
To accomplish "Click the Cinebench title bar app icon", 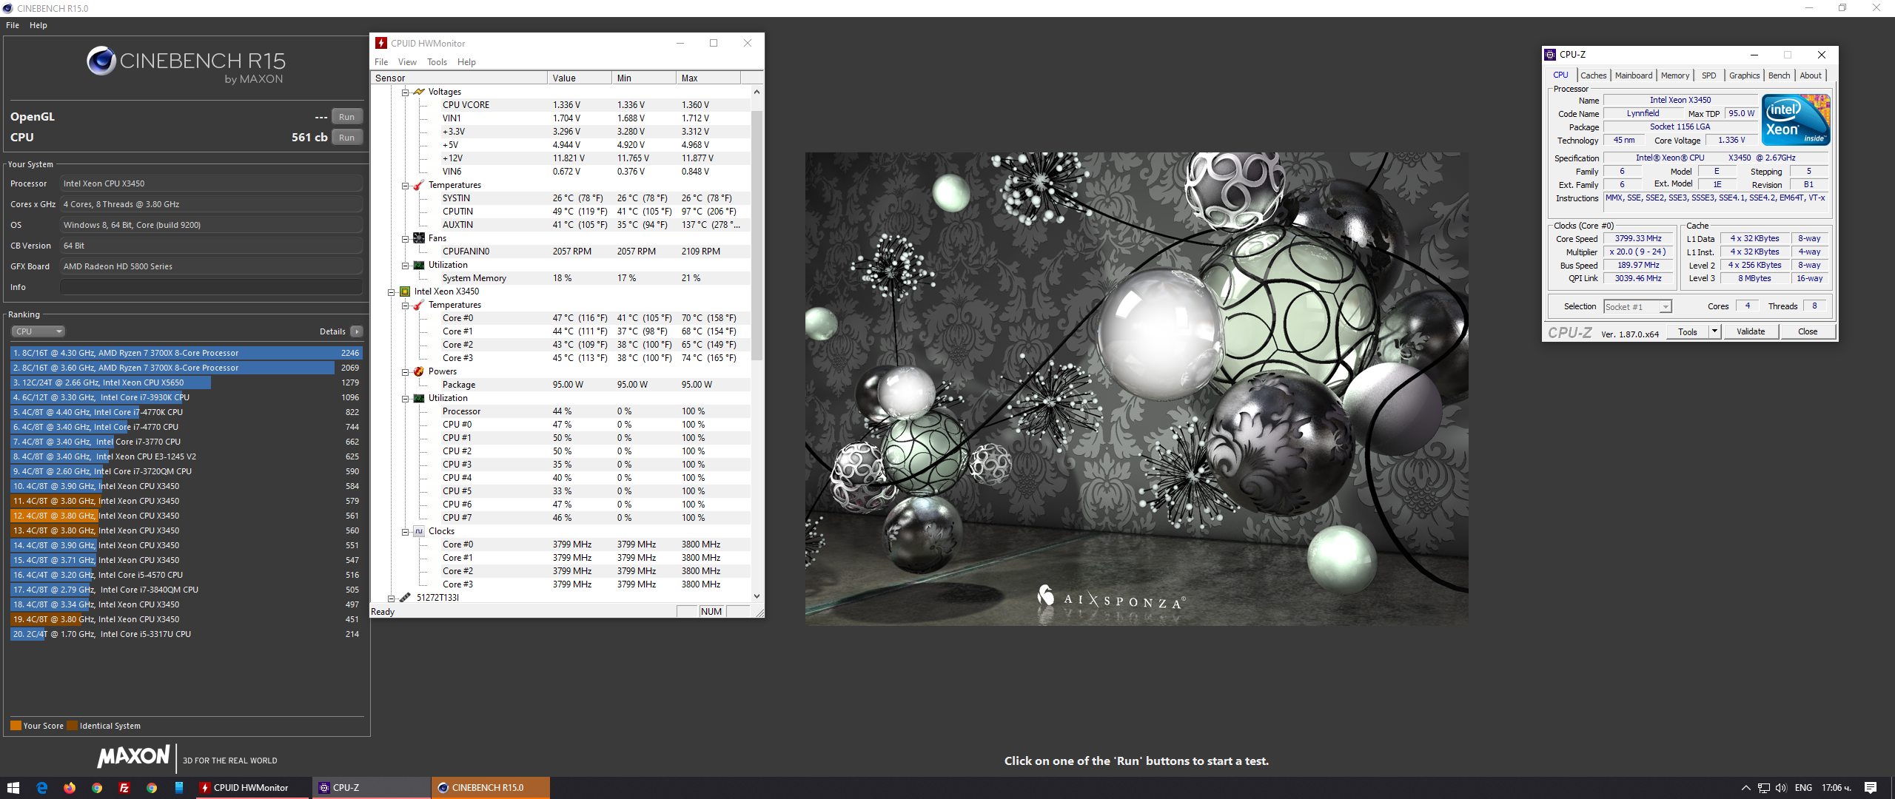I will pos(7,8).
